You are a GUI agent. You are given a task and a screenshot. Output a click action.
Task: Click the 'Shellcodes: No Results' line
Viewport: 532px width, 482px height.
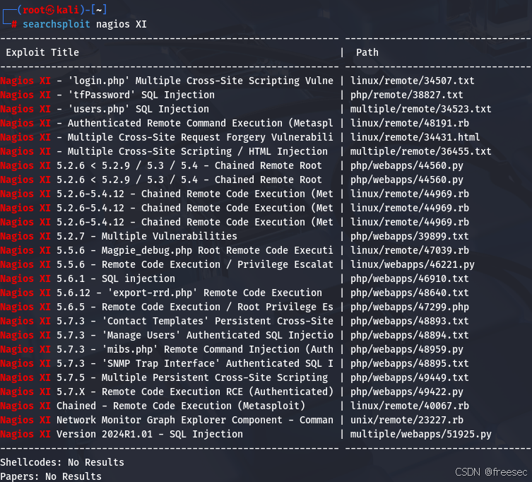click(62, 462)
